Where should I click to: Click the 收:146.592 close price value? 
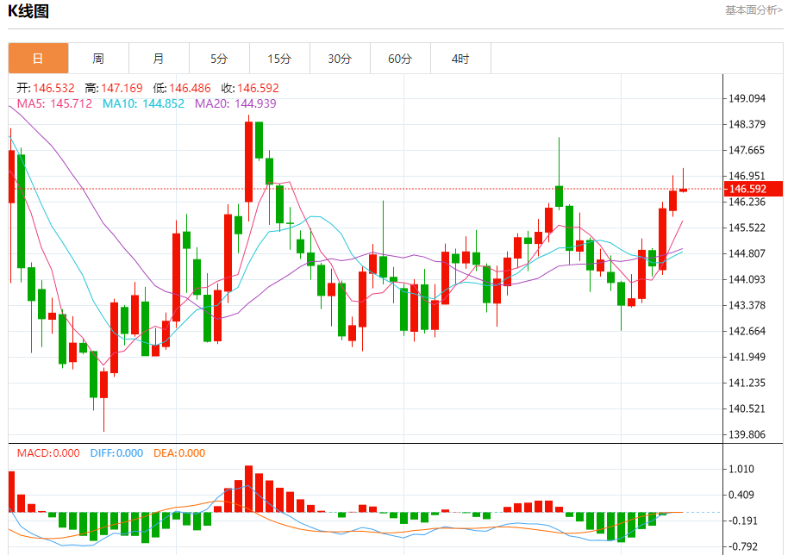coord(250,89)
